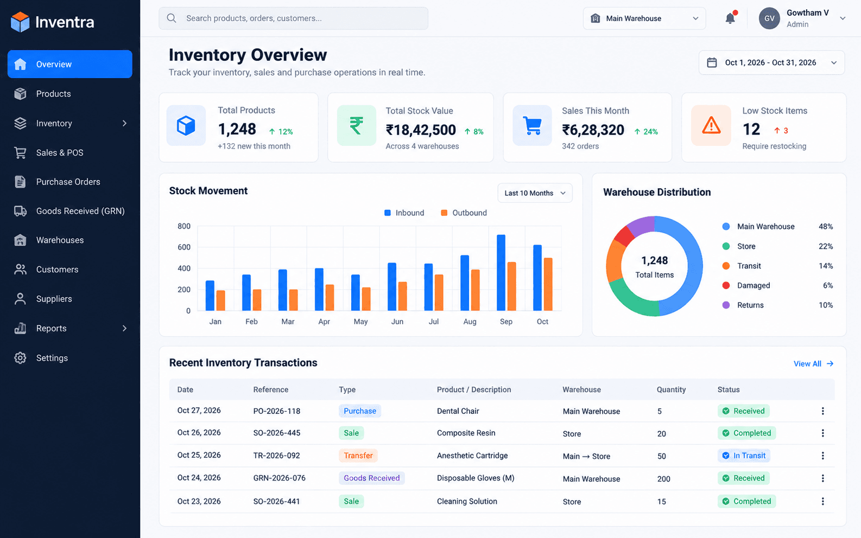This screenshot has height=538, width=861.
Task: Click the Inbound blue legend swatch
Action: coord(388,213)
